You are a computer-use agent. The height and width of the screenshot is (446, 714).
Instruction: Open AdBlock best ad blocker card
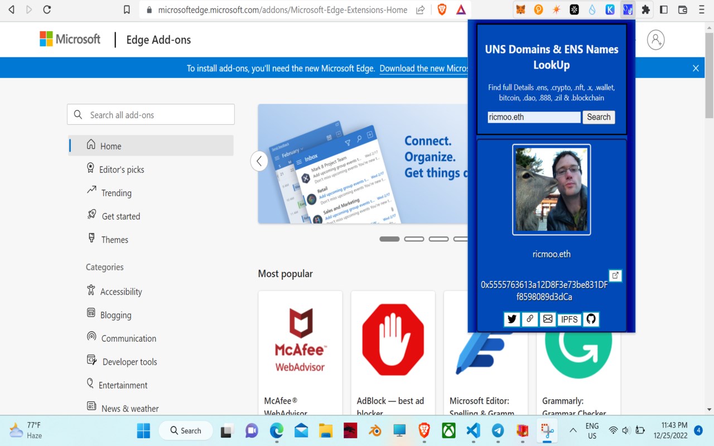pos(393,353)
